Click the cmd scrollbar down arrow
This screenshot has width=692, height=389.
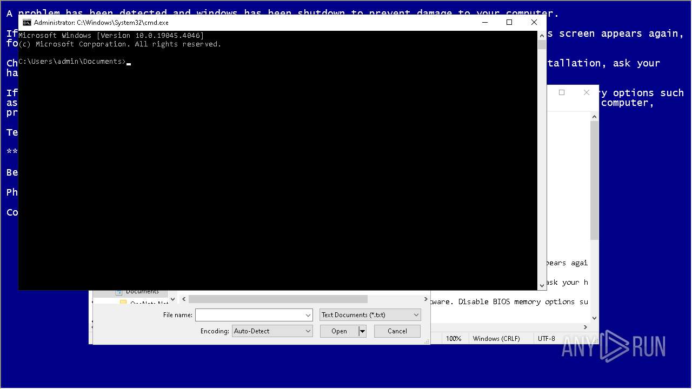(x=542, y=285)
